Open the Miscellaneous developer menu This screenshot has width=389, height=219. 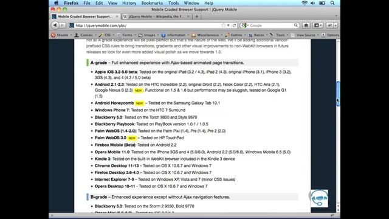coord(205,35)
